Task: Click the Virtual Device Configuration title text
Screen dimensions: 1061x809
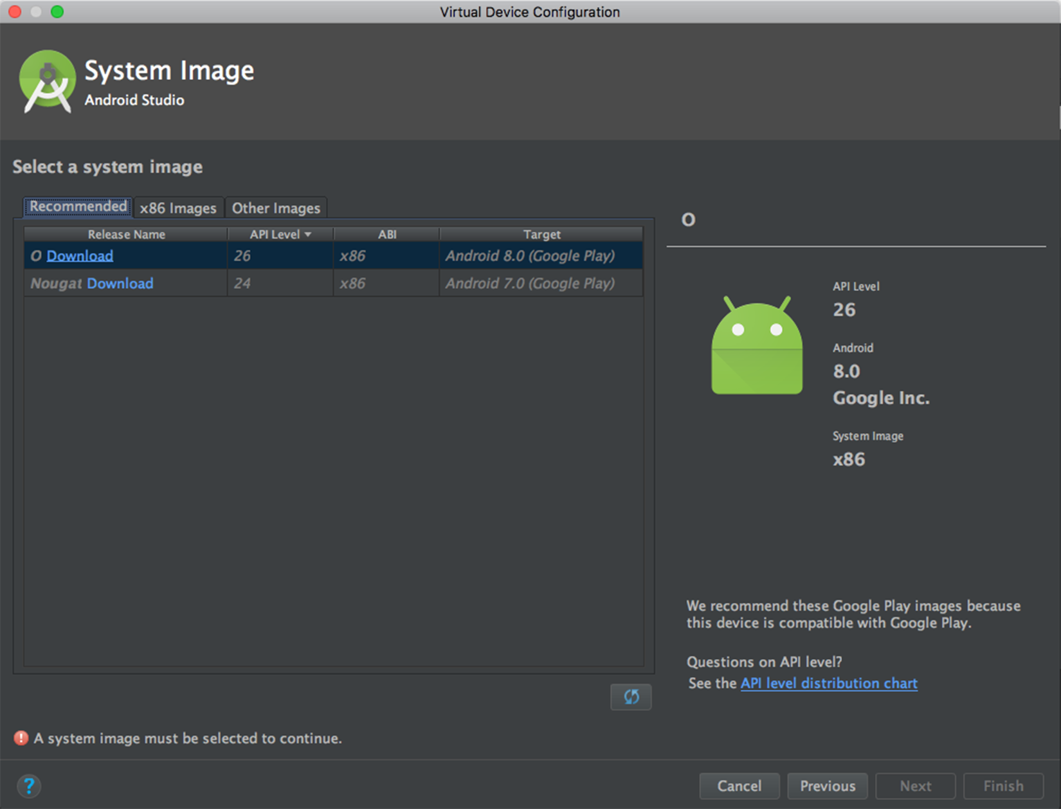Action: pos(530,12)
